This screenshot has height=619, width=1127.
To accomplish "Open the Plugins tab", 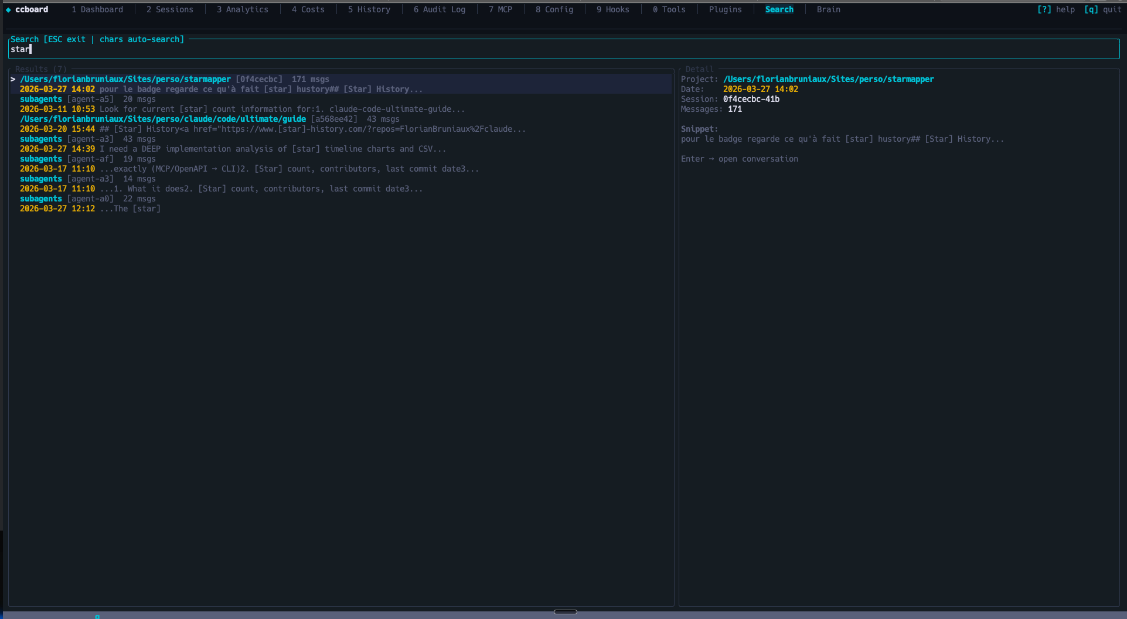I will pos(726,10).
